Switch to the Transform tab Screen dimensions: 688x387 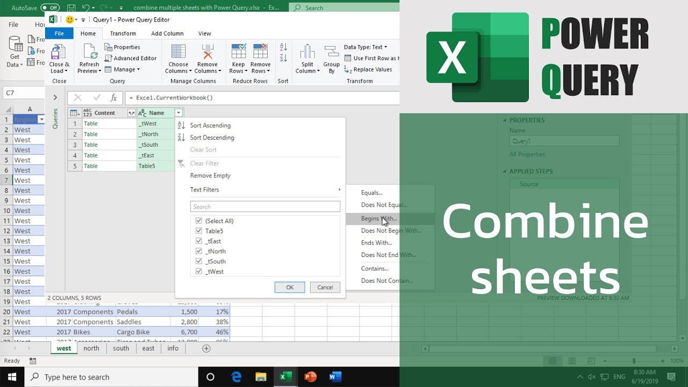pos(123,33)
